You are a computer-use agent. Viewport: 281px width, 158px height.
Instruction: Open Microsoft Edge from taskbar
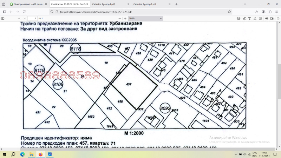click(22, 154)
